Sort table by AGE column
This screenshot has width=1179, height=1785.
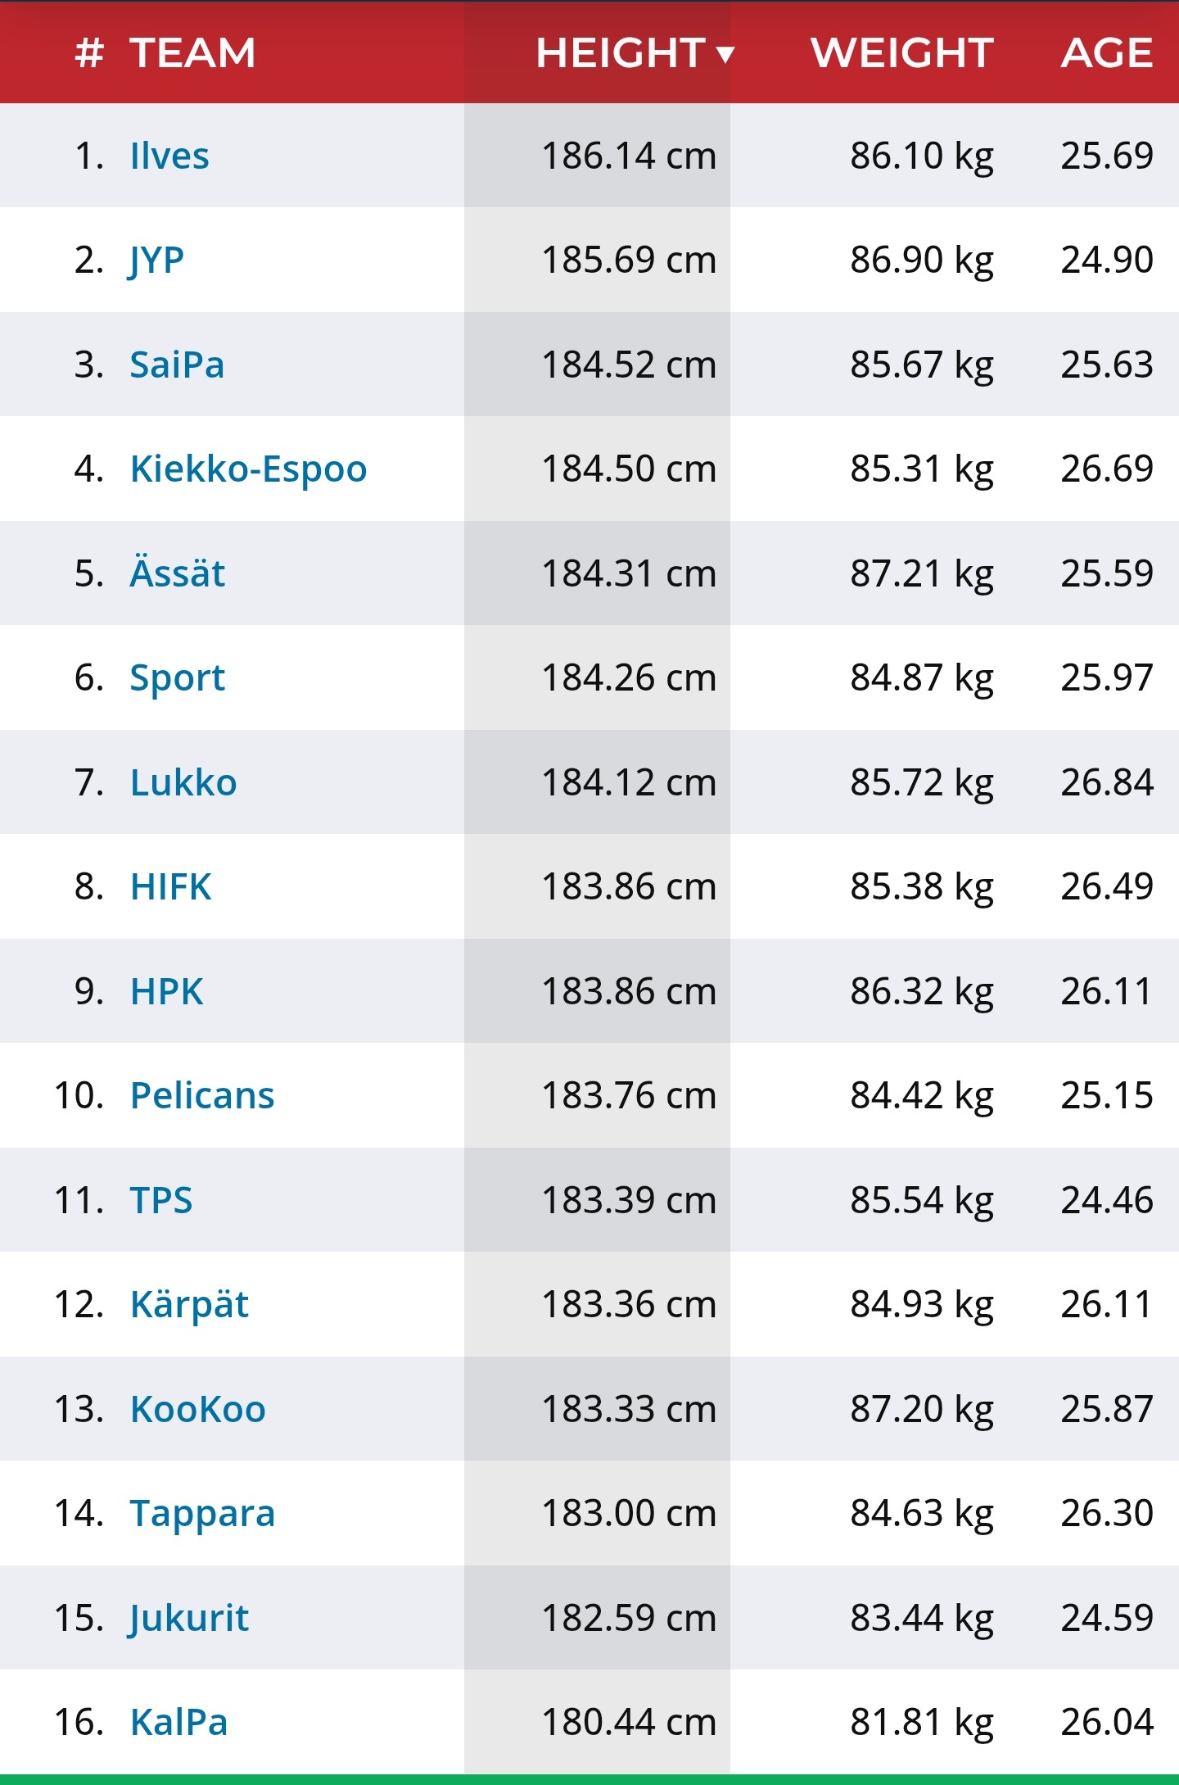click(1107, 53)
